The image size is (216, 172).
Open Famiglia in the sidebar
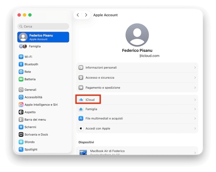tap(35, 46)
